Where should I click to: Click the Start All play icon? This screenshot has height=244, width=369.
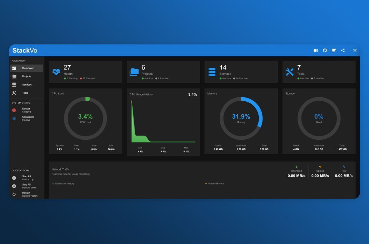click(14, 178)
